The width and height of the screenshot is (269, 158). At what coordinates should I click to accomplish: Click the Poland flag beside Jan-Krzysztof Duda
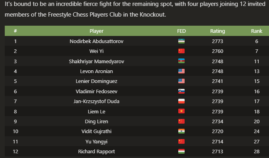click(x=181, y=102)
